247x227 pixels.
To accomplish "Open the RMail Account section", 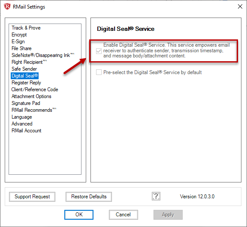I will 26,131.
